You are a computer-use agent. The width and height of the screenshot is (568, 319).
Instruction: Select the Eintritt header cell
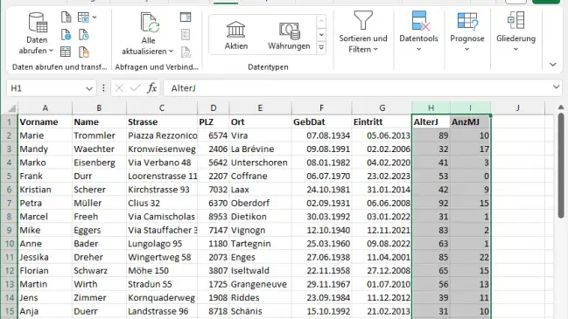382,121
